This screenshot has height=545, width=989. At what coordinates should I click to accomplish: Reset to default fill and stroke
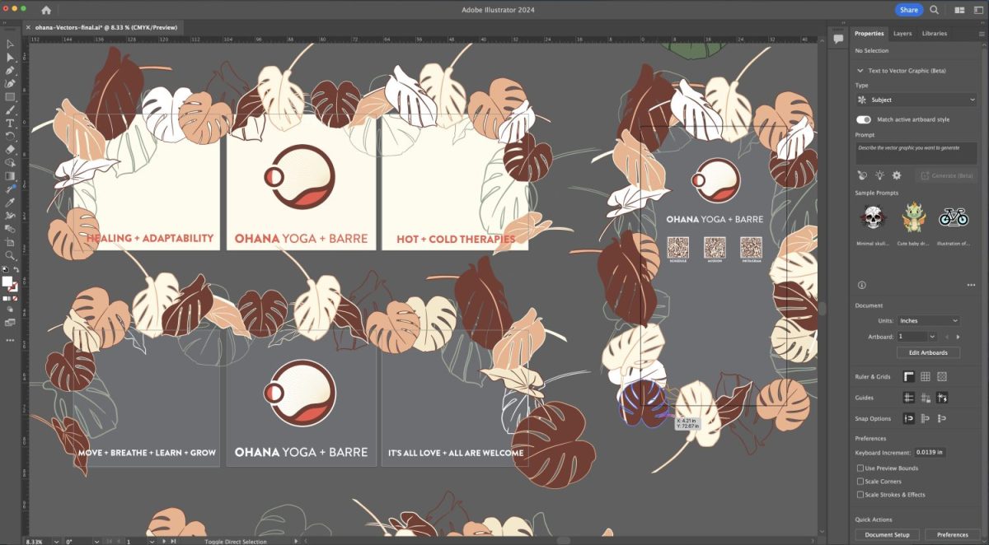coord(4,269)
